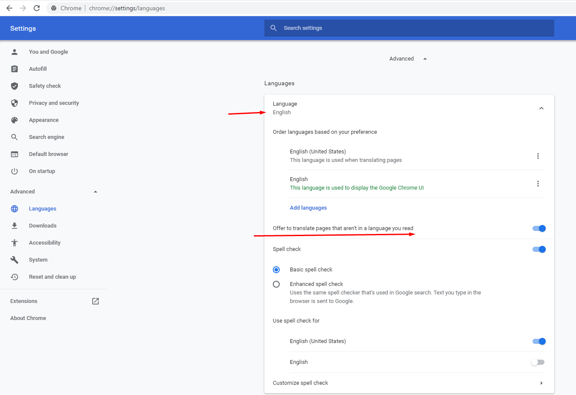576x395 pixels.
Task: Open Accessibility settings
Action: point(45,243)
